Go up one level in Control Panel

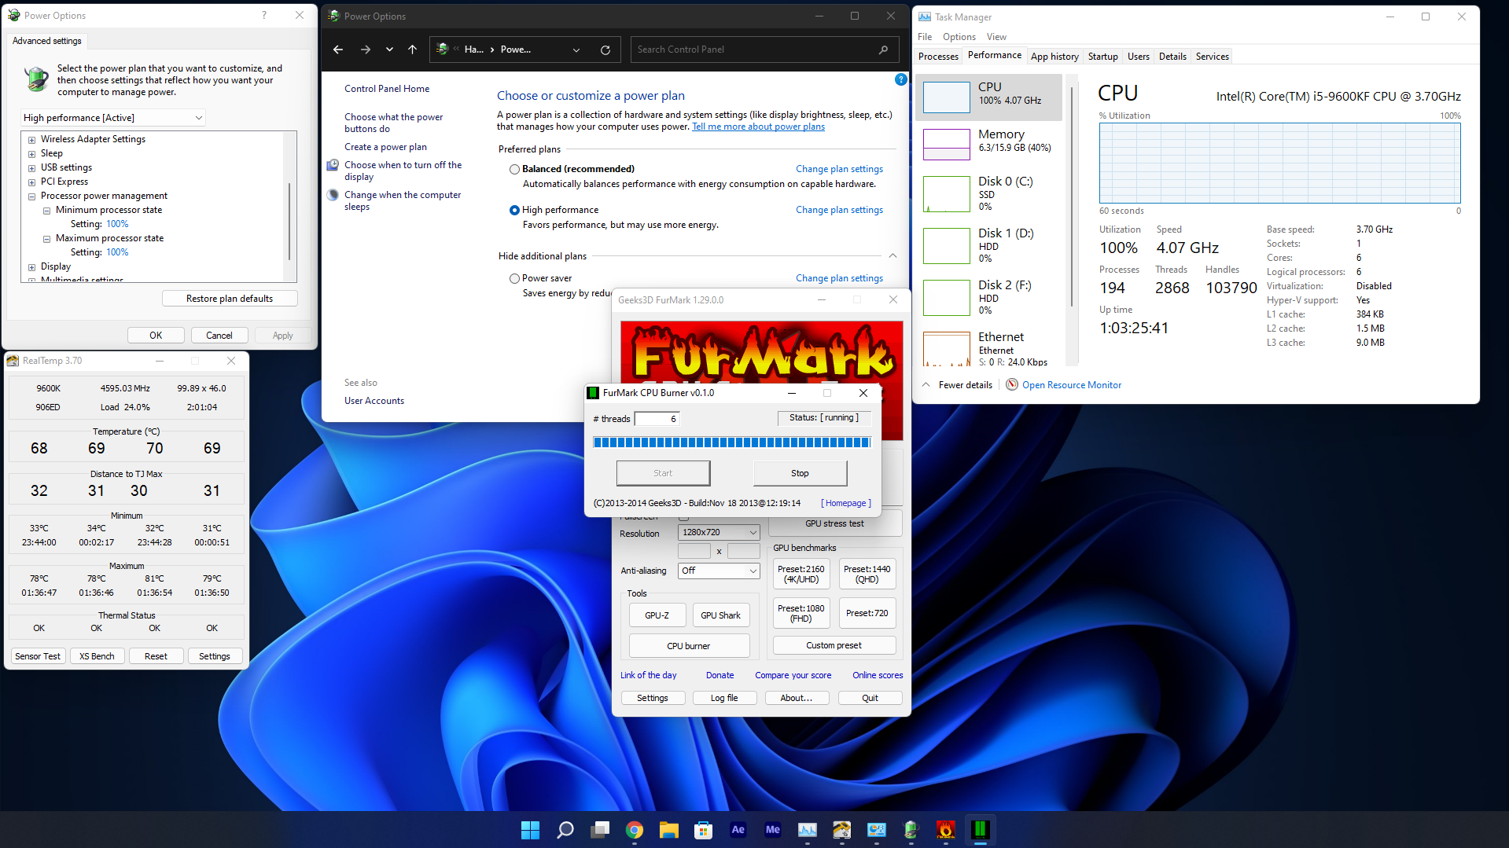412,50
